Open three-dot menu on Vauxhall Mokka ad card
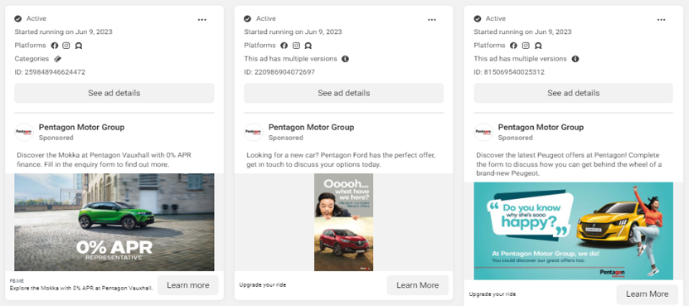The width and height of the screenshot is (689, 306). tap(202, 20)
